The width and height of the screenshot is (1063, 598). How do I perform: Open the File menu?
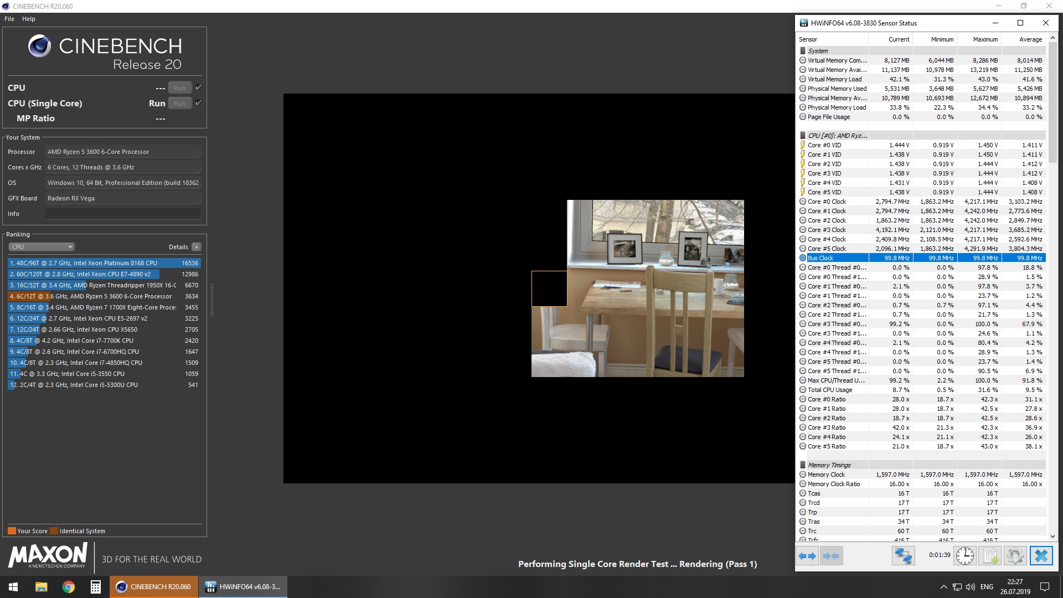pyautogui.click(x=9, y=19)
